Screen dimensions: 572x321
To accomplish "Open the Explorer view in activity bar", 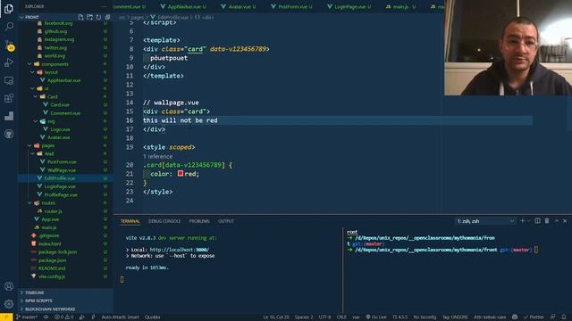I will click(x=9, y=8).
